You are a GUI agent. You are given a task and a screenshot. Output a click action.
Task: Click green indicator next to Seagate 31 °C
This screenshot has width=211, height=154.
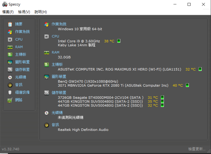click(x=162, y=97)
